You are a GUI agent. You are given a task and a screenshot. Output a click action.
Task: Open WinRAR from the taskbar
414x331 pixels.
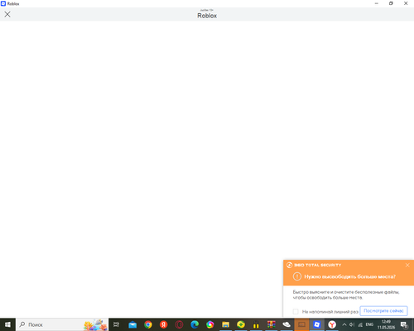coord(272,324)
